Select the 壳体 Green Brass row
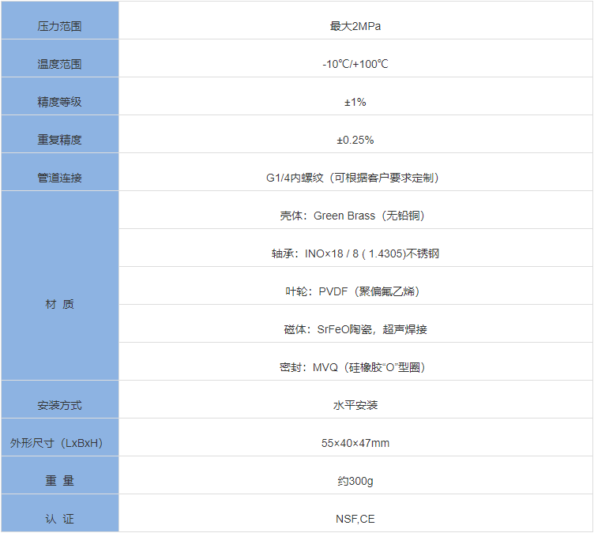Image resolution: width=594 pixels, height=533 pixels. pos(355,216)
